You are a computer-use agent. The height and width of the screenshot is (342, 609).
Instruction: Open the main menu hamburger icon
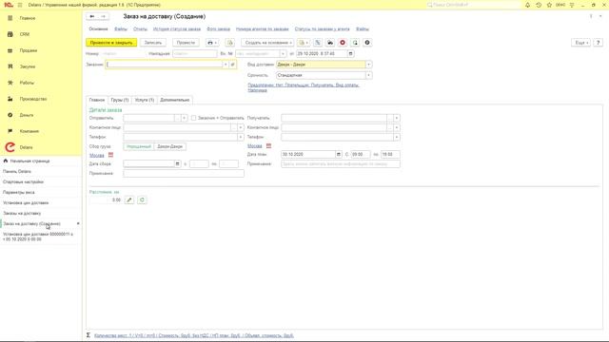(20, 5)
